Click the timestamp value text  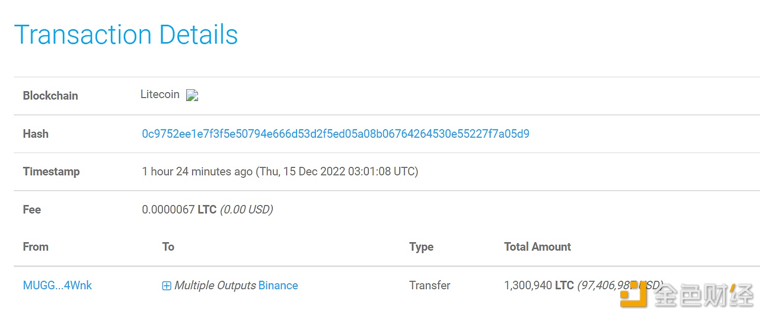click(280, 171)
